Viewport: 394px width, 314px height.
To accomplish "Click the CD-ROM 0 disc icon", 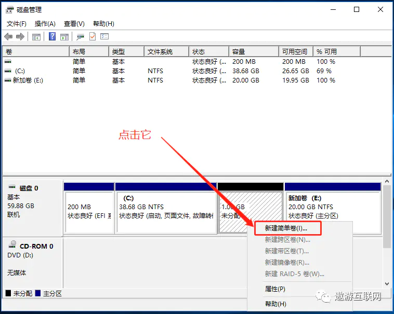I will (x=12, y=244).
